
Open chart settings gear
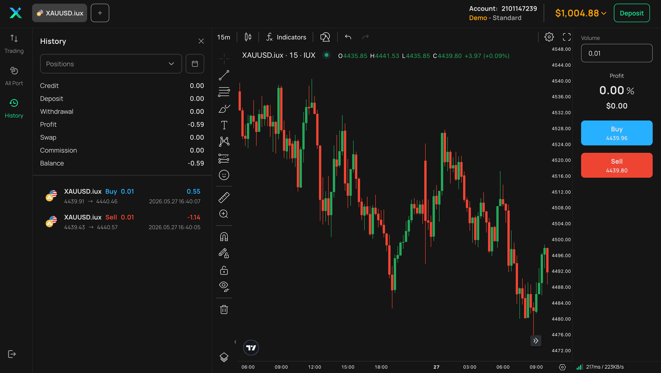coord(549,37)
